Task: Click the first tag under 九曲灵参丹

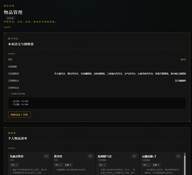Action: (15, 165)
